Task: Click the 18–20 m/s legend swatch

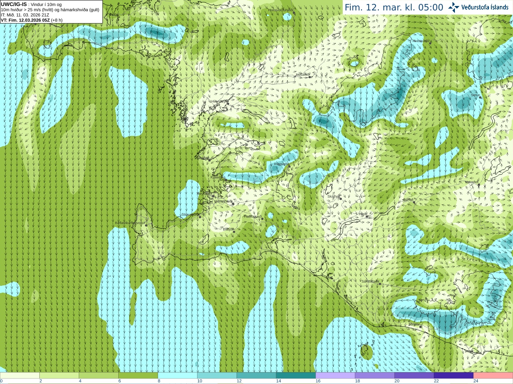Action: click(x=375, y=376)
